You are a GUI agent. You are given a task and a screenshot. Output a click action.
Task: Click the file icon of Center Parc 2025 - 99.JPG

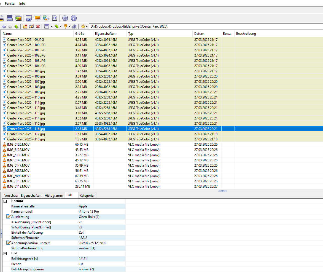(4, 40)
